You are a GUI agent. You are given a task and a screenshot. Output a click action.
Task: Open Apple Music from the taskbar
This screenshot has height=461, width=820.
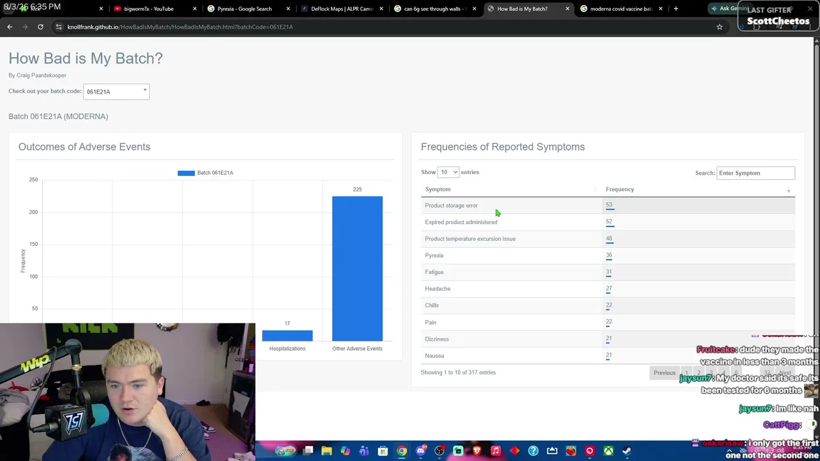pos(495,451)
